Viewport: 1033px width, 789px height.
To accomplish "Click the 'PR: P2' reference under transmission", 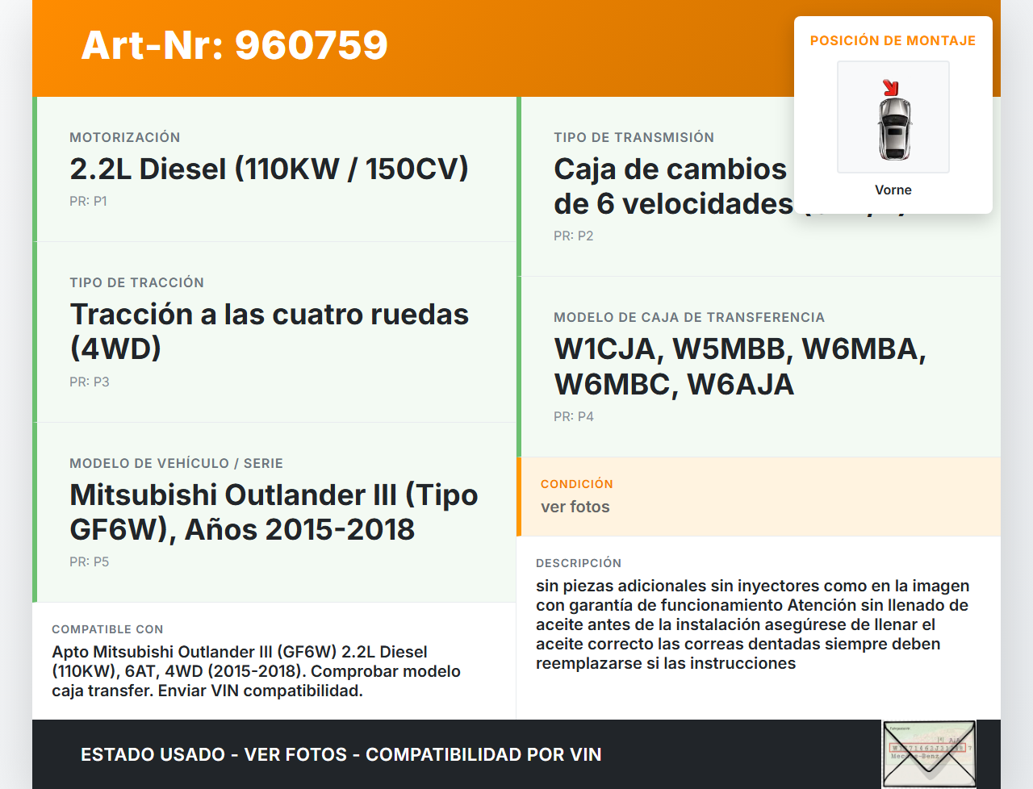I will click(x=573, y=236).
